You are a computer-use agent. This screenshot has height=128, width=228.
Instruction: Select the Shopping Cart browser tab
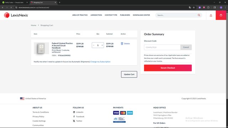43,2
